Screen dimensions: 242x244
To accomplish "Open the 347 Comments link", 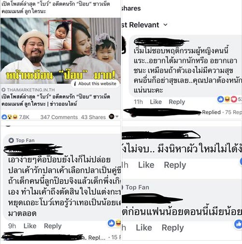I will click(59, 117).
